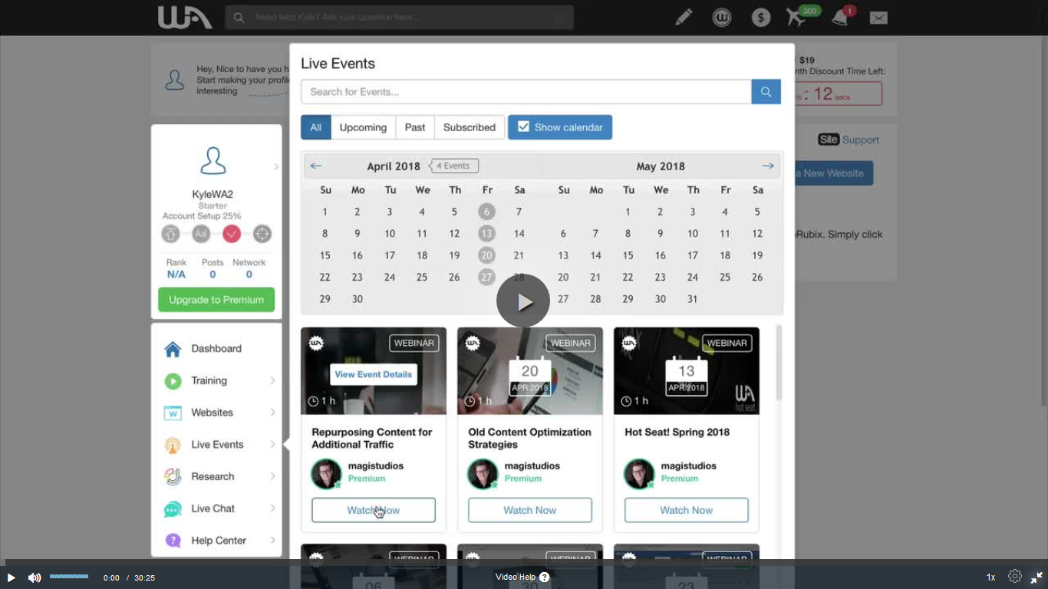Screen dimensions: 1048x589
Task: Open Hot Seat webinar thumbnail
Action: pos(687,371)
